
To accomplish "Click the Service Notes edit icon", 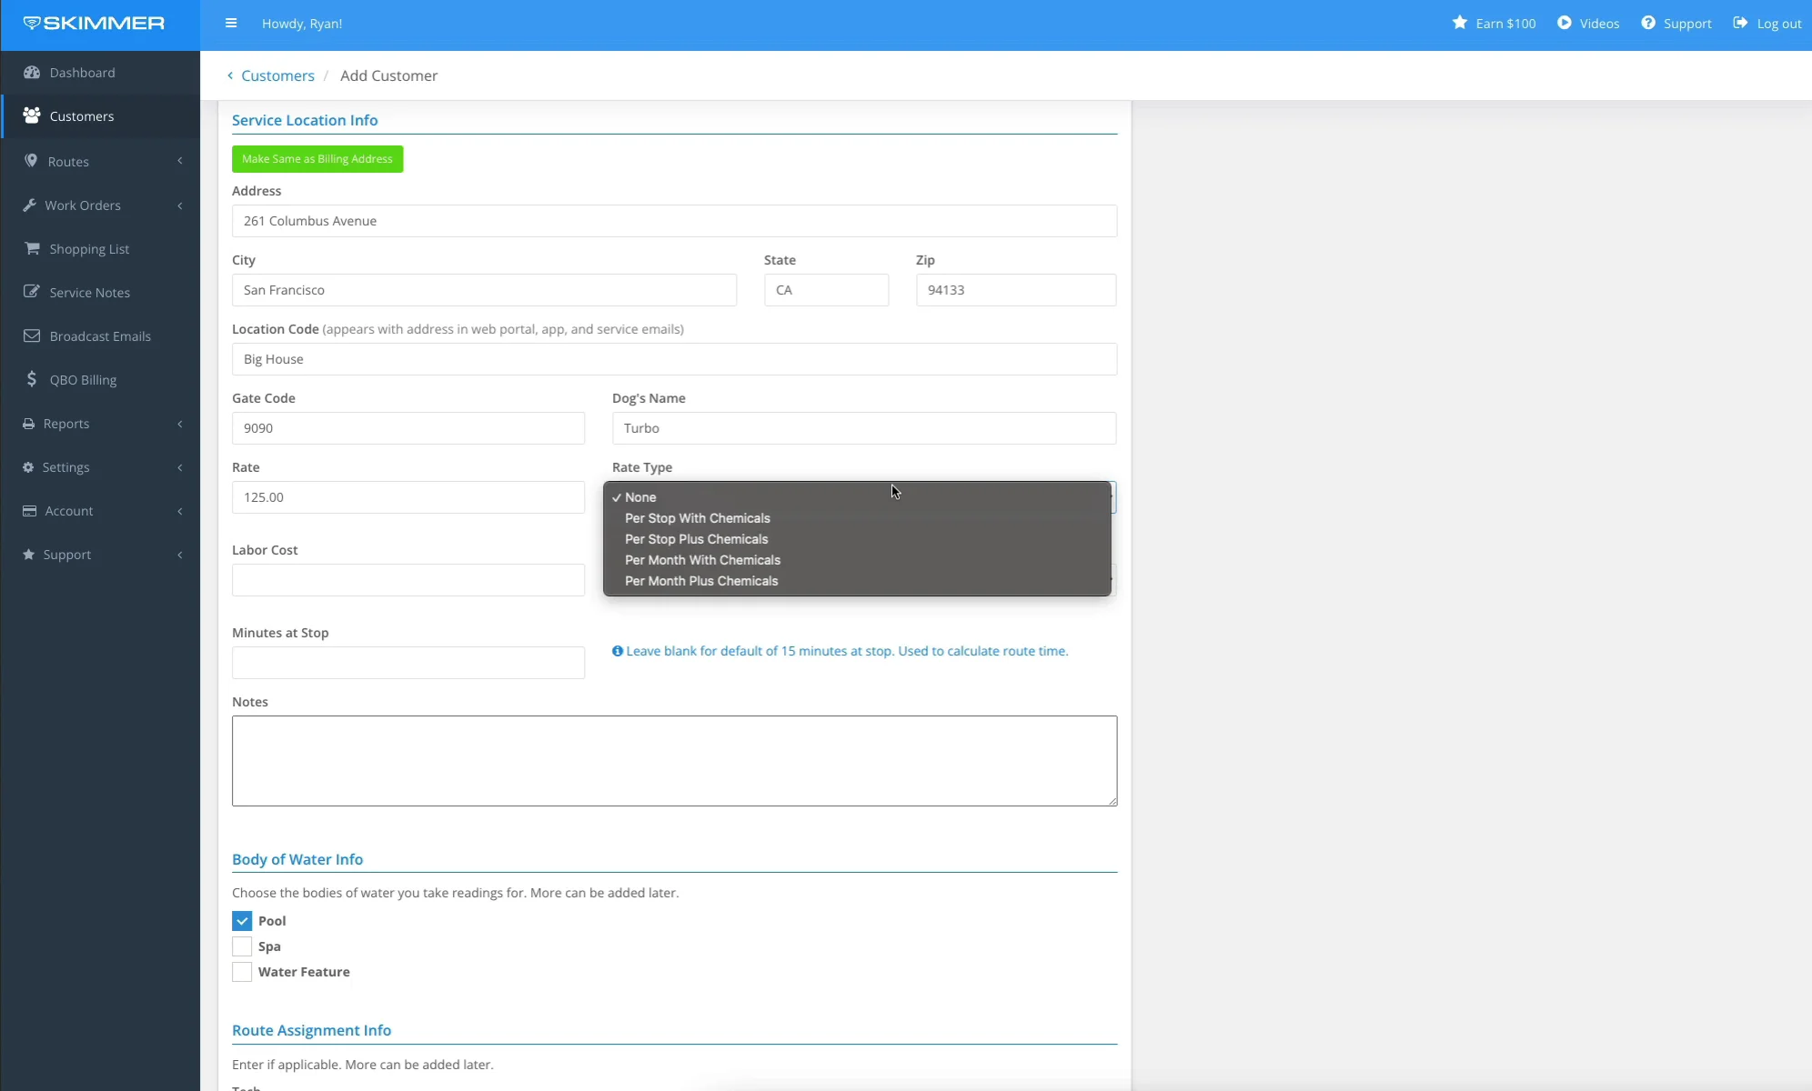I will point(32,293).
